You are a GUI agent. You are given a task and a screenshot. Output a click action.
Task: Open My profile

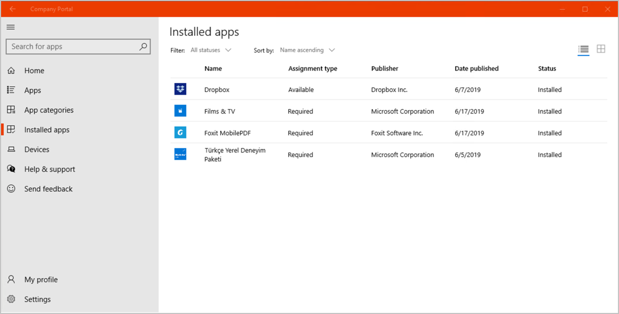[x=79, y=280]
